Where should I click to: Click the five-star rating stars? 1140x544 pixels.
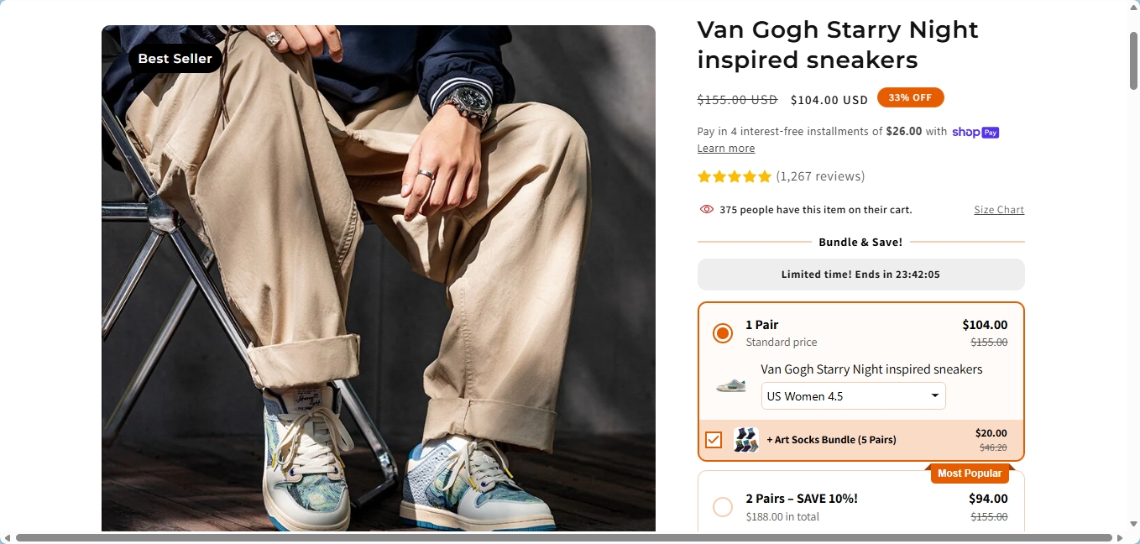[734, 176]
